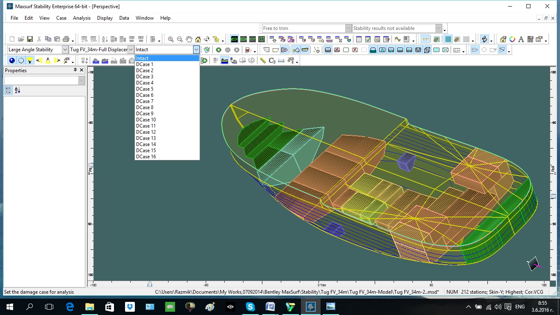
Task: Select DCase 7 from damage case list
Action: point(145,101)
